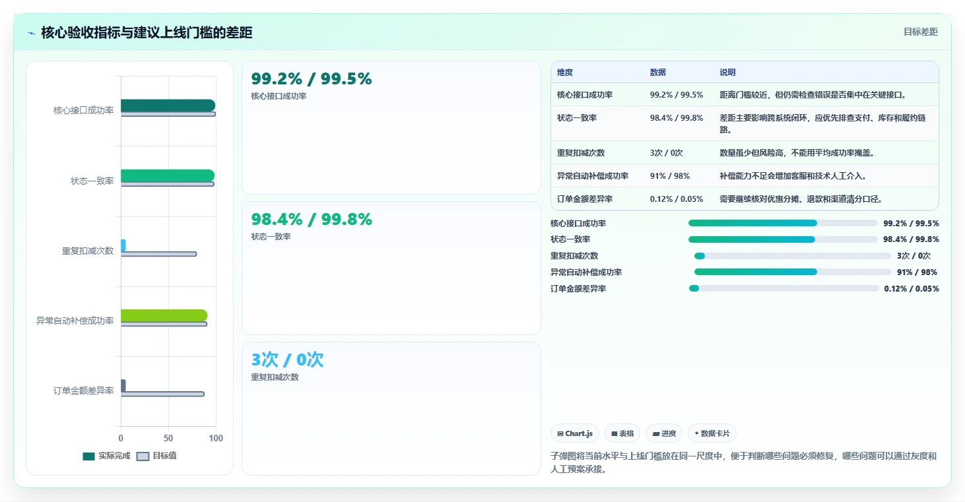The image size is (965, 502).
Task: Click the 3次 / 0次 value beside progress bar
Action: (x=914, y=256)
